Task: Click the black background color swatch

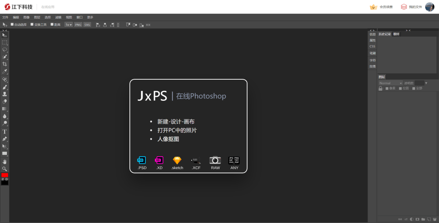Action: click(5, 183)
